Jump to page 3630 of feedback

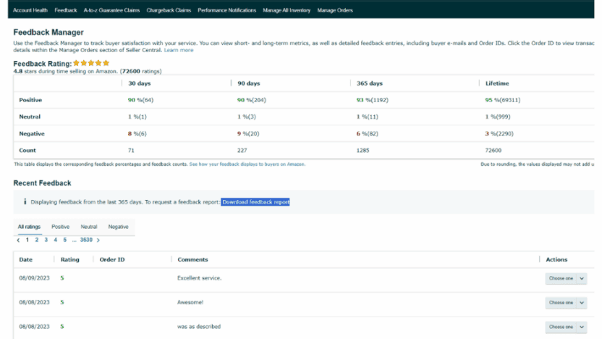point(86,240)
